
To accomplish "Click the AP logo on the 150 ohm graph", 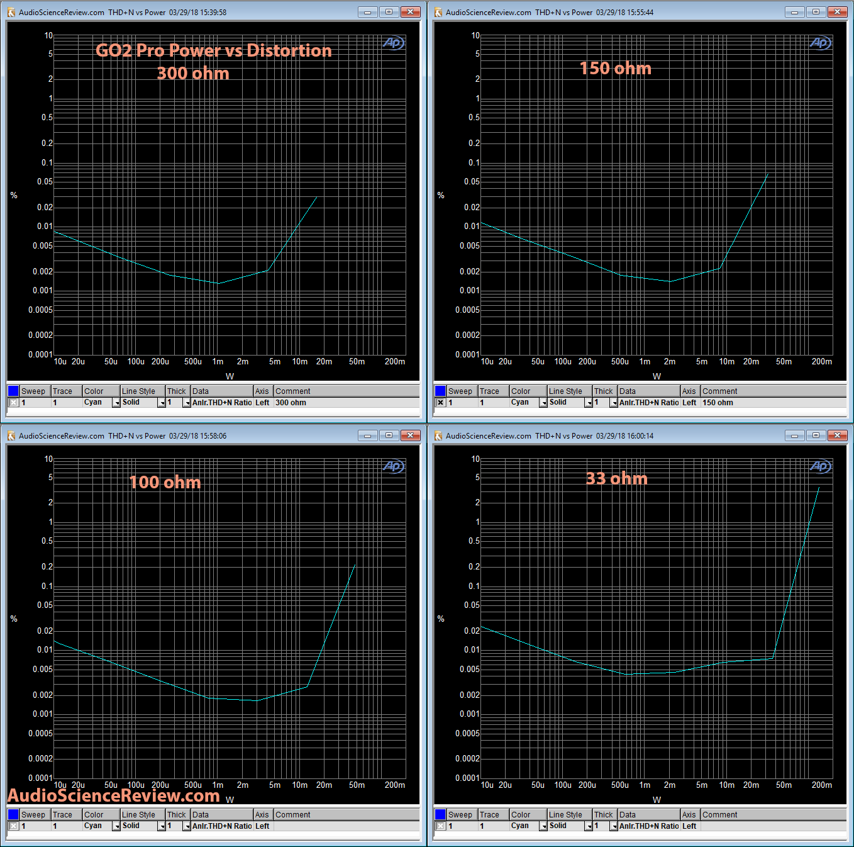I will point(821,43).
